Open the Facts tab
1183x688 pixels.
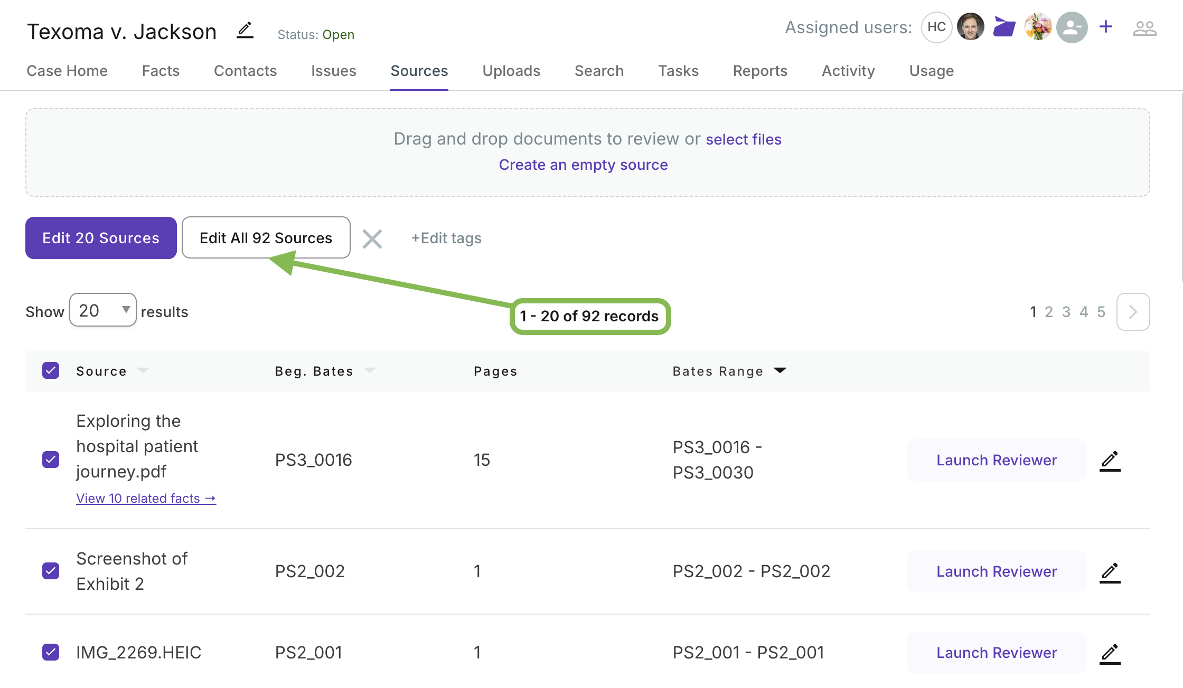161,71
